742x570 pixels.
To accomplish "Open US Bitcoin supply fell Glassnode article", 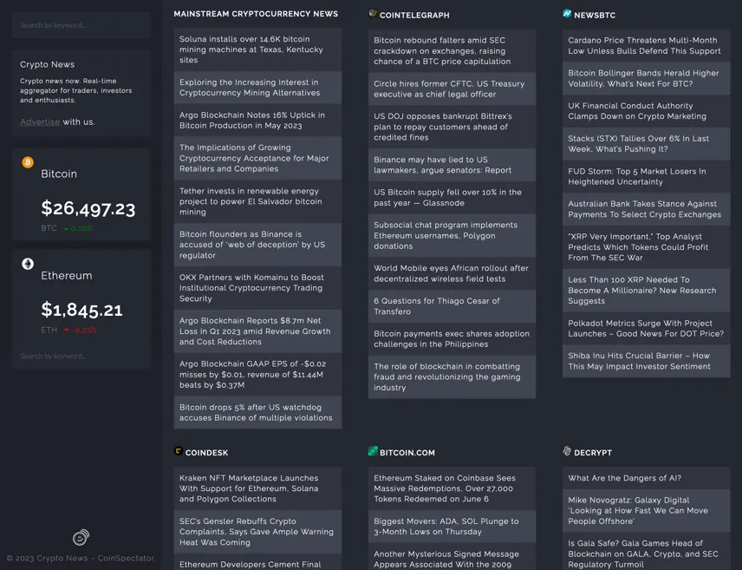I will point(452,198).
